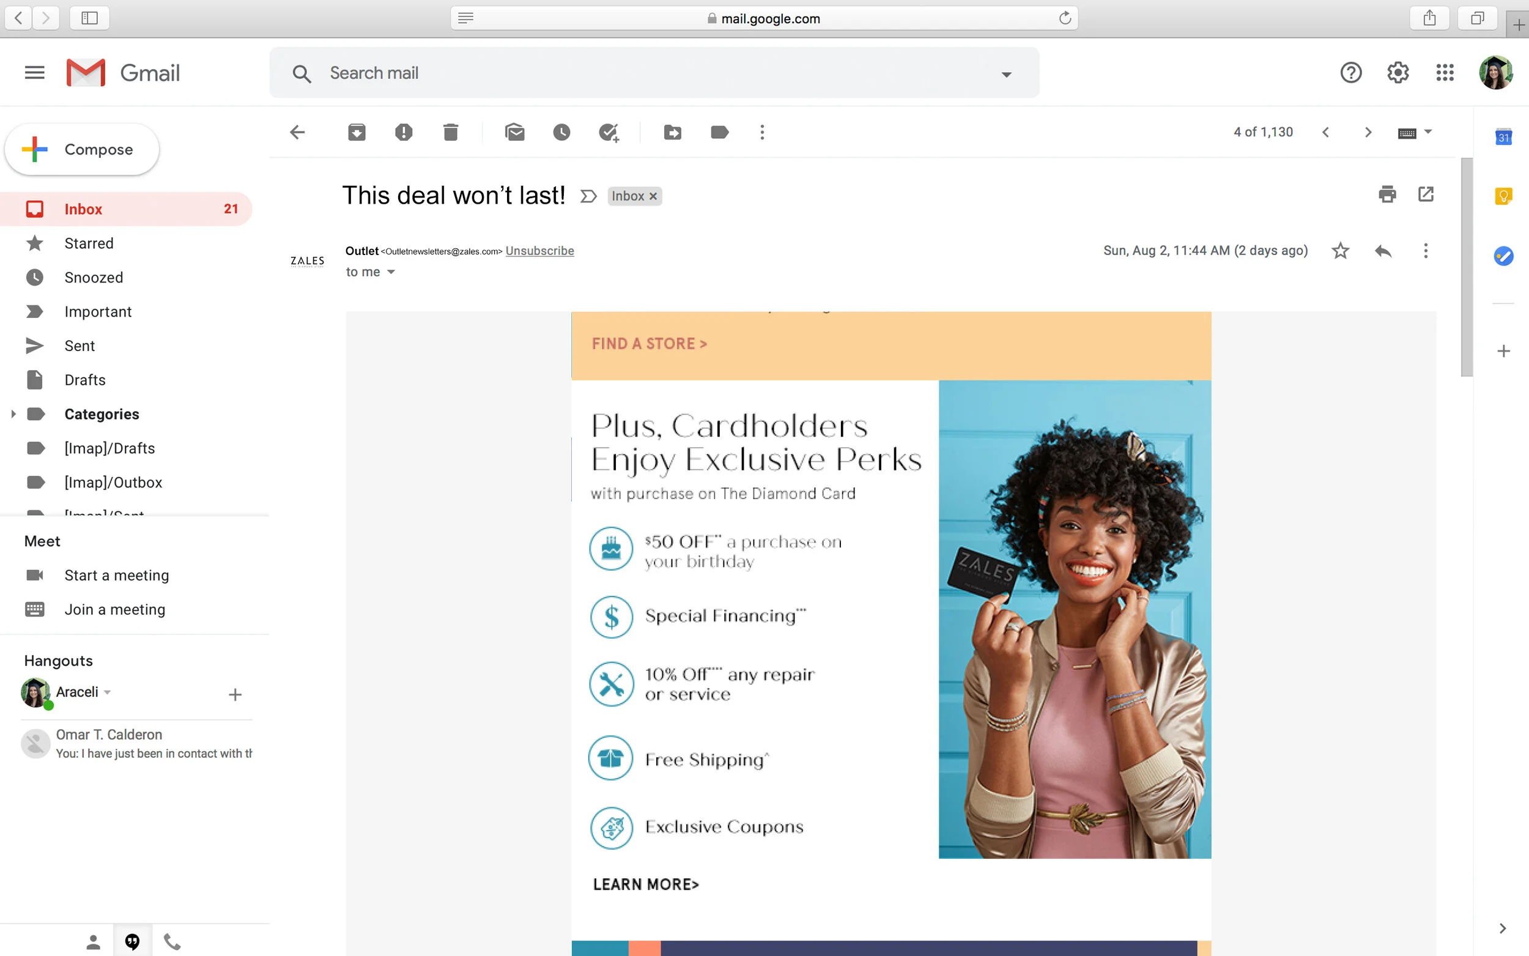This screenshot has width=1529, height=956.
Task: Start a new Hangouts conversation
Action: (x=235, y=695)
